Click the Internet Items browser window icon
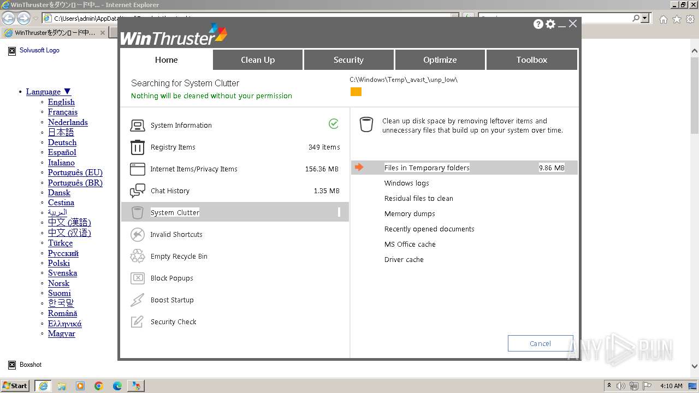699x393 pixels. coord(138,169)
